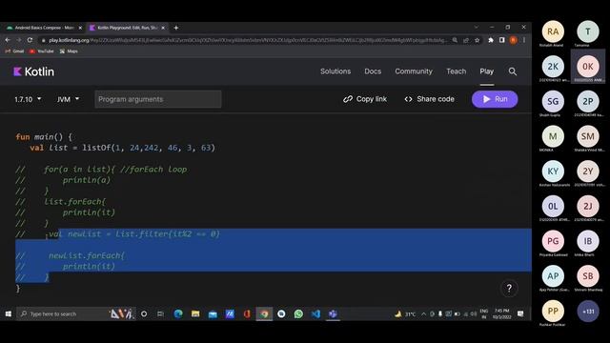Viewport: 610px width, 343px height.
Task: Open Cortana circle on taskbar
Action: (x=144, y=313)
